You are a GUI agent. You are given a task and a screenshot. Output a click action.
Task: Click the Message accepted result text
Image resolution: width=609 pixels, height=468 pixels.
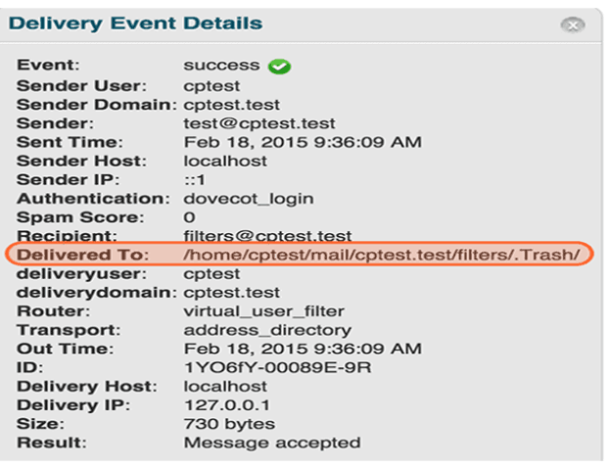pyautogui.click(x=271, y=443)
